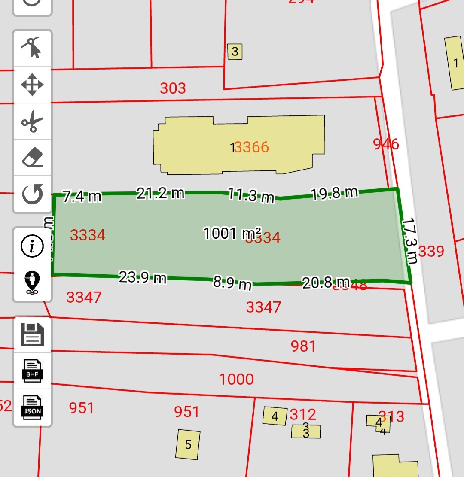464x477 pixels.
Task: Click the 1001 m² area label
Action: 232,234
